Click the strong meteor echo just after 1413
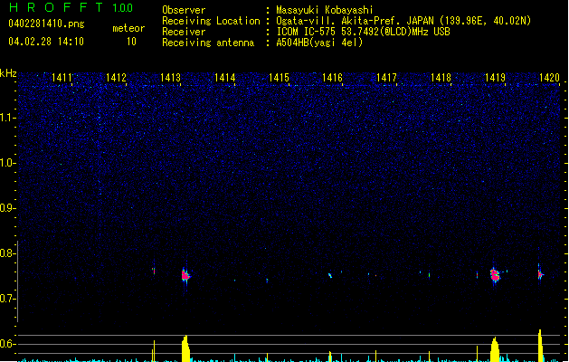 [x=185, y=276]
